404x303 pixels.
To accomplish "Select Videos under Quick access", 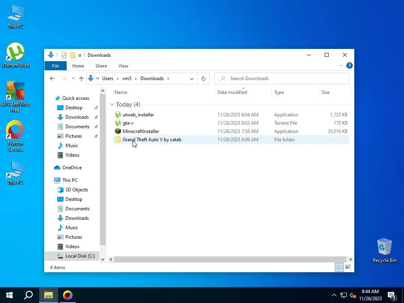I will pos(72,155).
